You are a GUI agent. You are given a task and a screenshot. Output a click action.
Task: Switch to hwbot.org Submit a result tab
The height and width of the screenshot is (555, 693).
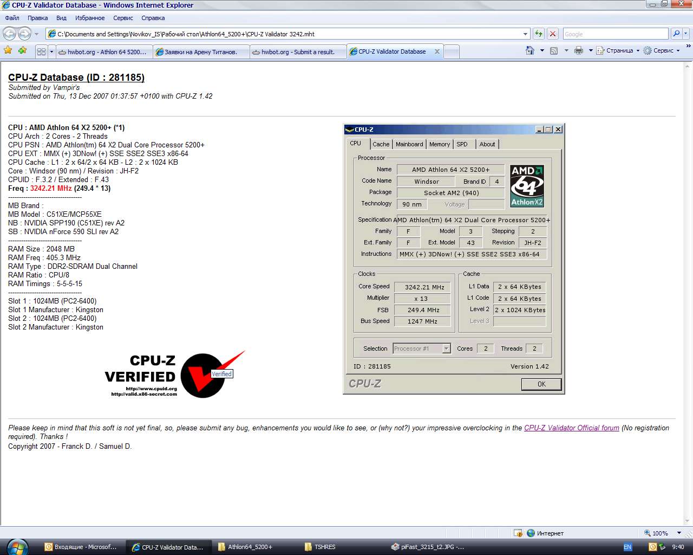298,52
